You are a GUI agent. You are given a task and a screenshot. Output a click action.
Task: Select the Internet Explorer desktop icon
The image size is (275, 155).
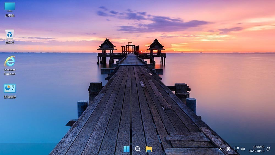(x=10, y=61)
